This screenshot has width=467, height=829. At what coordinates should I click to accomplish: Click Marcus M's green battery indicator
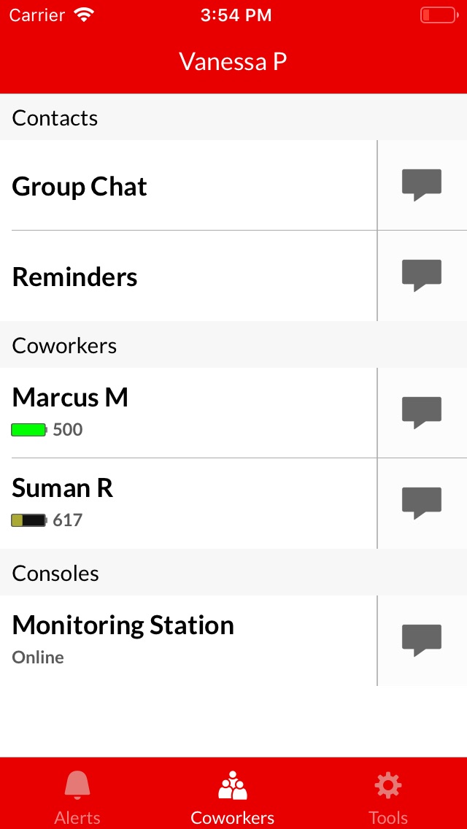29,430
